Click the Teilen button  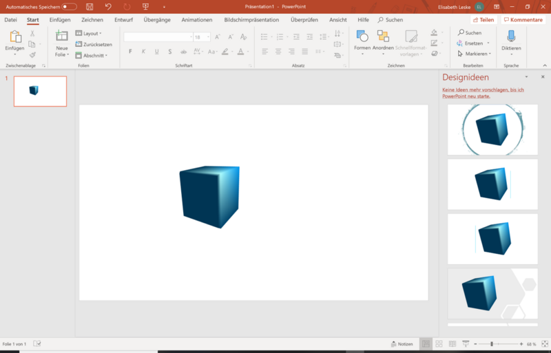(484, 20)
